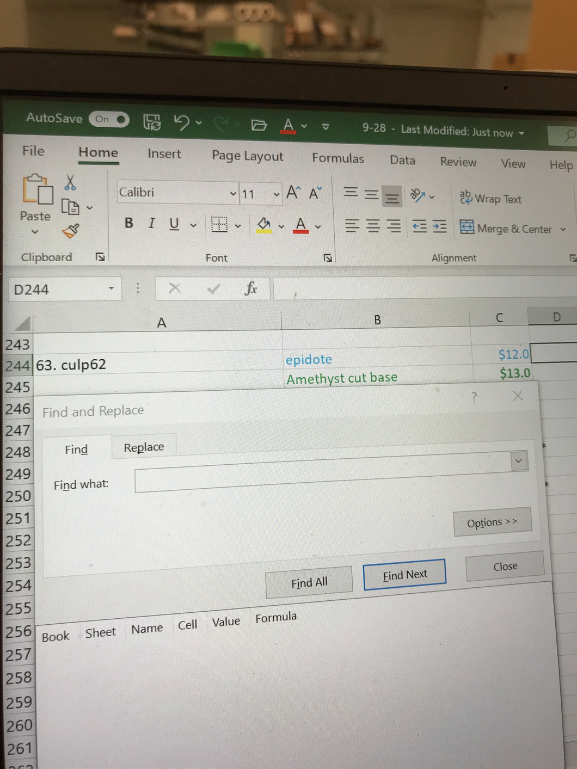Align text right
This screenshot has height=769, width=577.
point(394,226)
